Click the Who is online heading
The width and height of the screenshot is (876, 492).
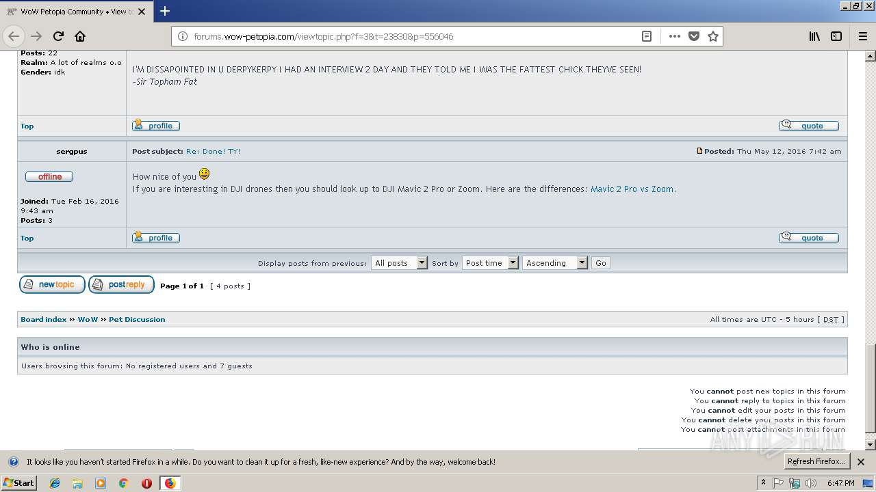(51, 347)
